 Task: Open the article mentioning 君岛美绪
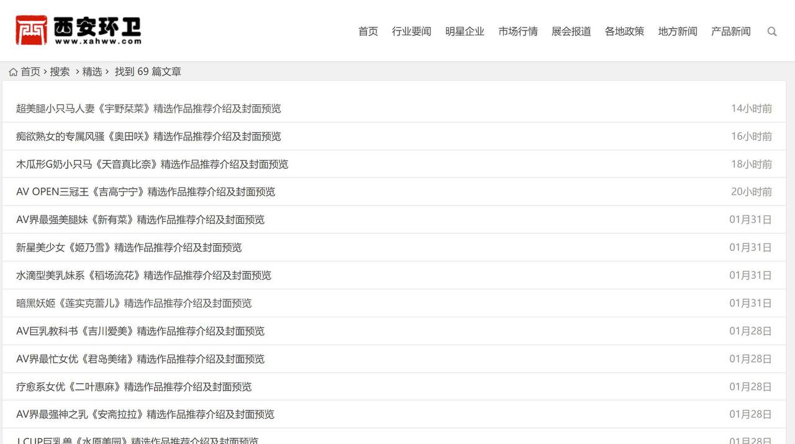[x=140, y=359]
